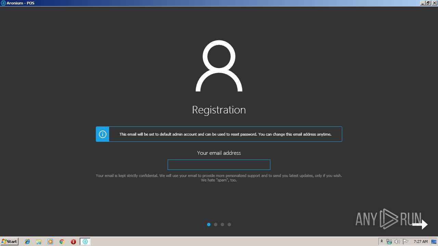Click the 'Your email address' label

click(219, 153)
